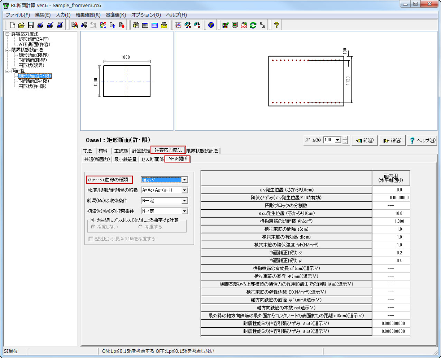Increase zoom with the spinner up arrow

(x=345, y=138)
